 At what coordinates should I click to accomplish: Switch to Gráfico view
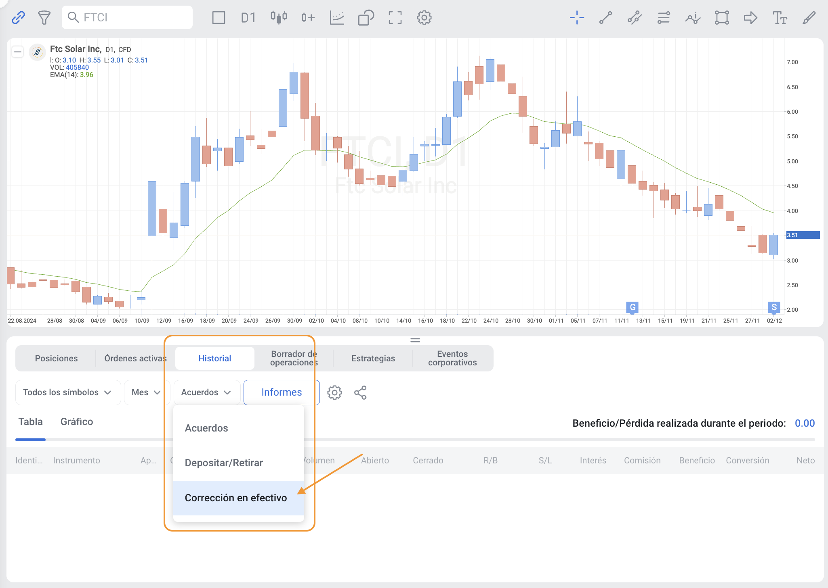77,421
